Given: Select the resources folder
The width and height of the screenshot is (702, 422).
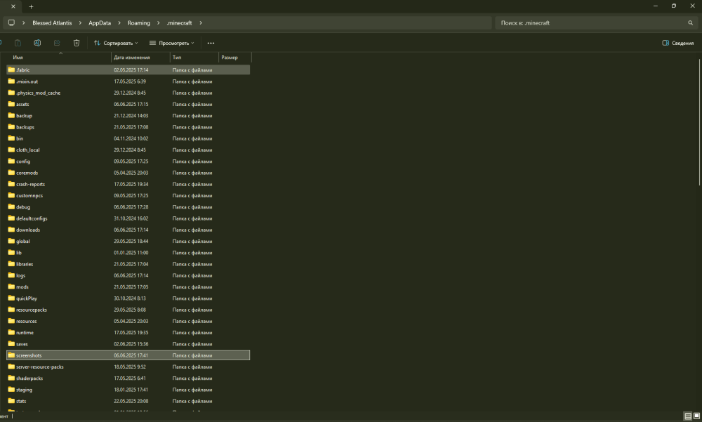Looking at the screenshot, I should point(128,321).
